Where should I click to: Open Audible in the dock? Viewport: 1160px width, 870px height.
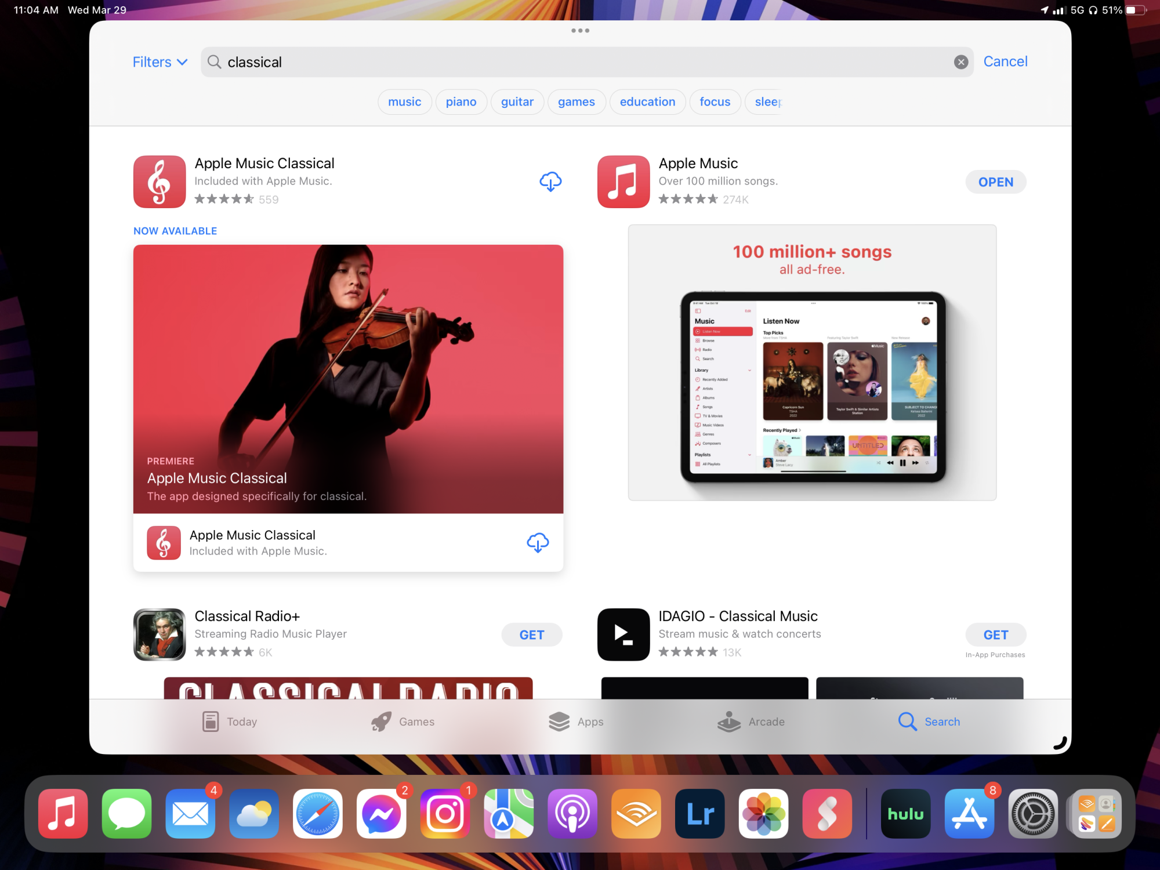(636, 814)
